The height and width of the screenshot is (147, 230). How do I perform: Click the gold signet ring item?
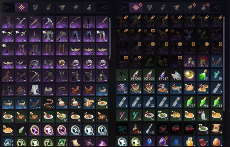62,63
